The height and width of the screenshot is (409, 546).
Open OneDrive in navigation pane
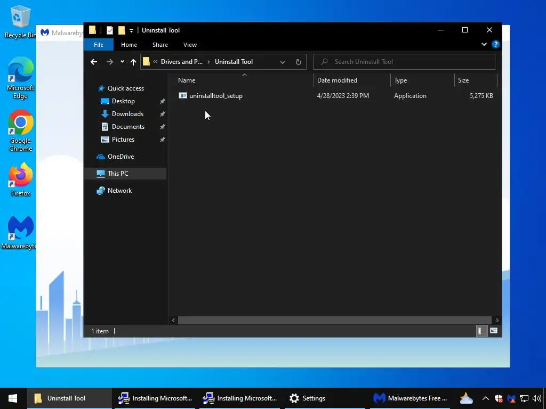click(x=121, y=157)
